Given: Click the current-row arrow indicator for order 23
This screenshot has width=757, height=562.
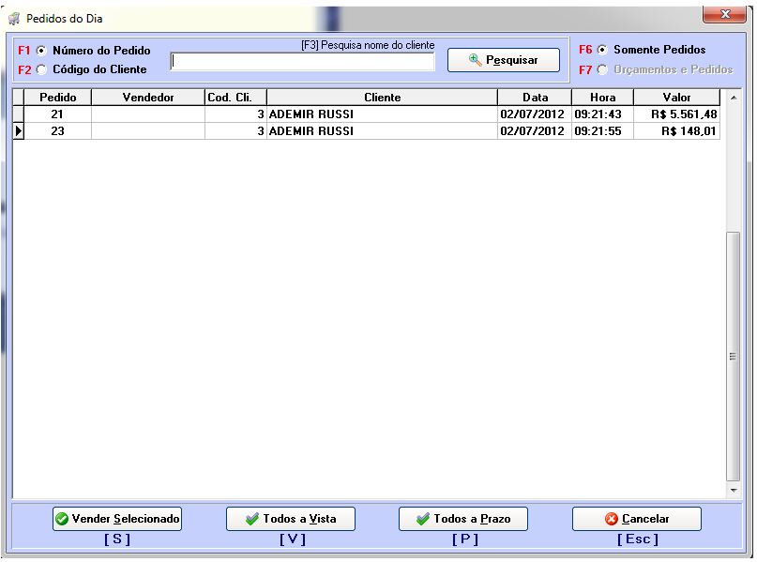Looking at the screenshot, I should [19, 131].
